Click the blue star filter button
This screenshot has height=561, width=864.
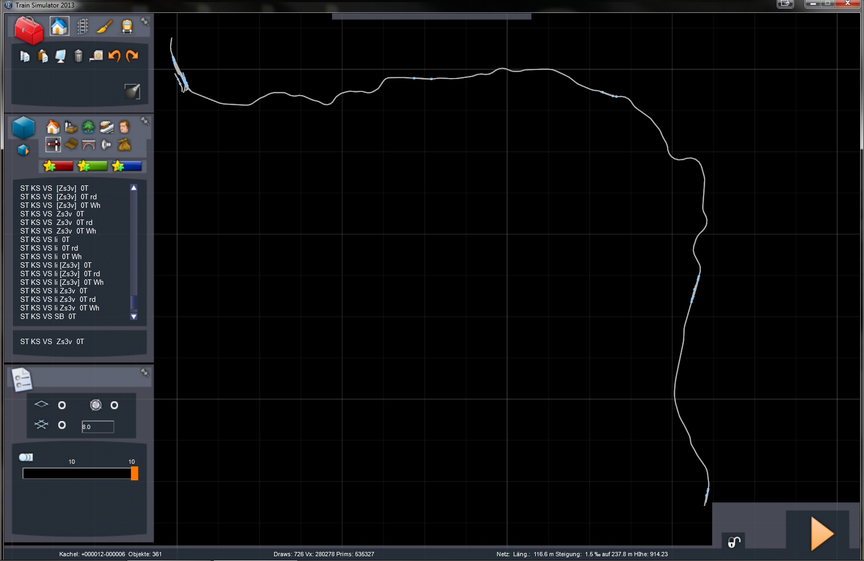pos(127,166)
